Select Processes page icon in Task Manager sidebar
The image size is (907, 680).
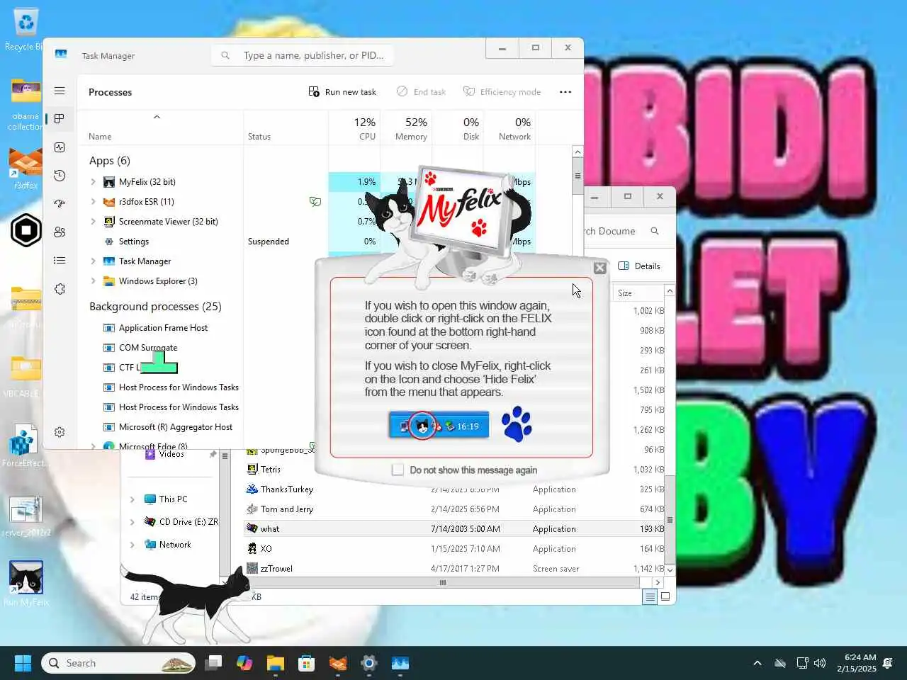click(x=60, y=119)
